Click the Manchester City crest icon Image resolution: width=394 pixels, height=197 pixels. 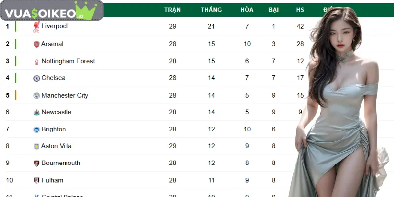(x=36, y=96)
